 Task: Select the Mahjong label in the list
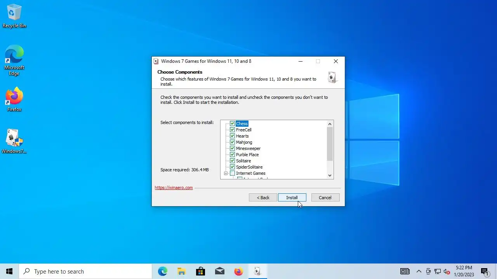pyautogui.click(x=244, y=142)
